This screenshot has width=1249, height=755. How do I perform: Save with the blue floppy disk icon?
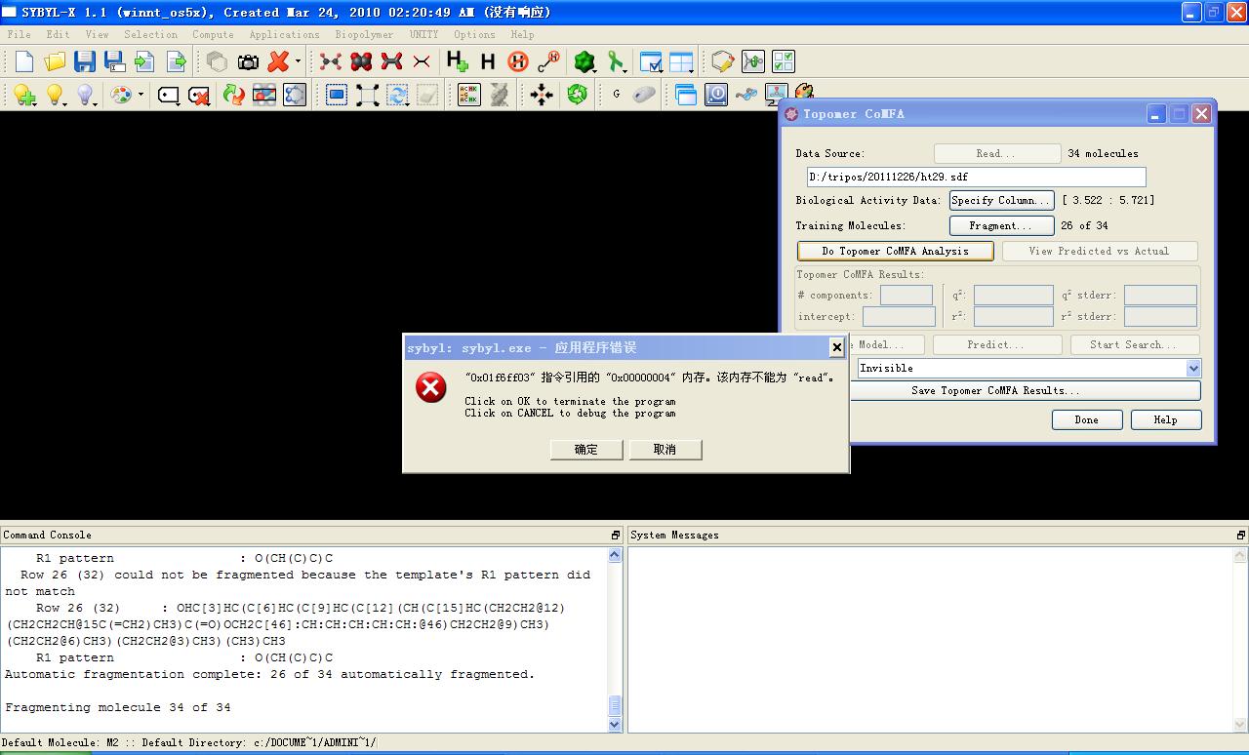(85, 61)
